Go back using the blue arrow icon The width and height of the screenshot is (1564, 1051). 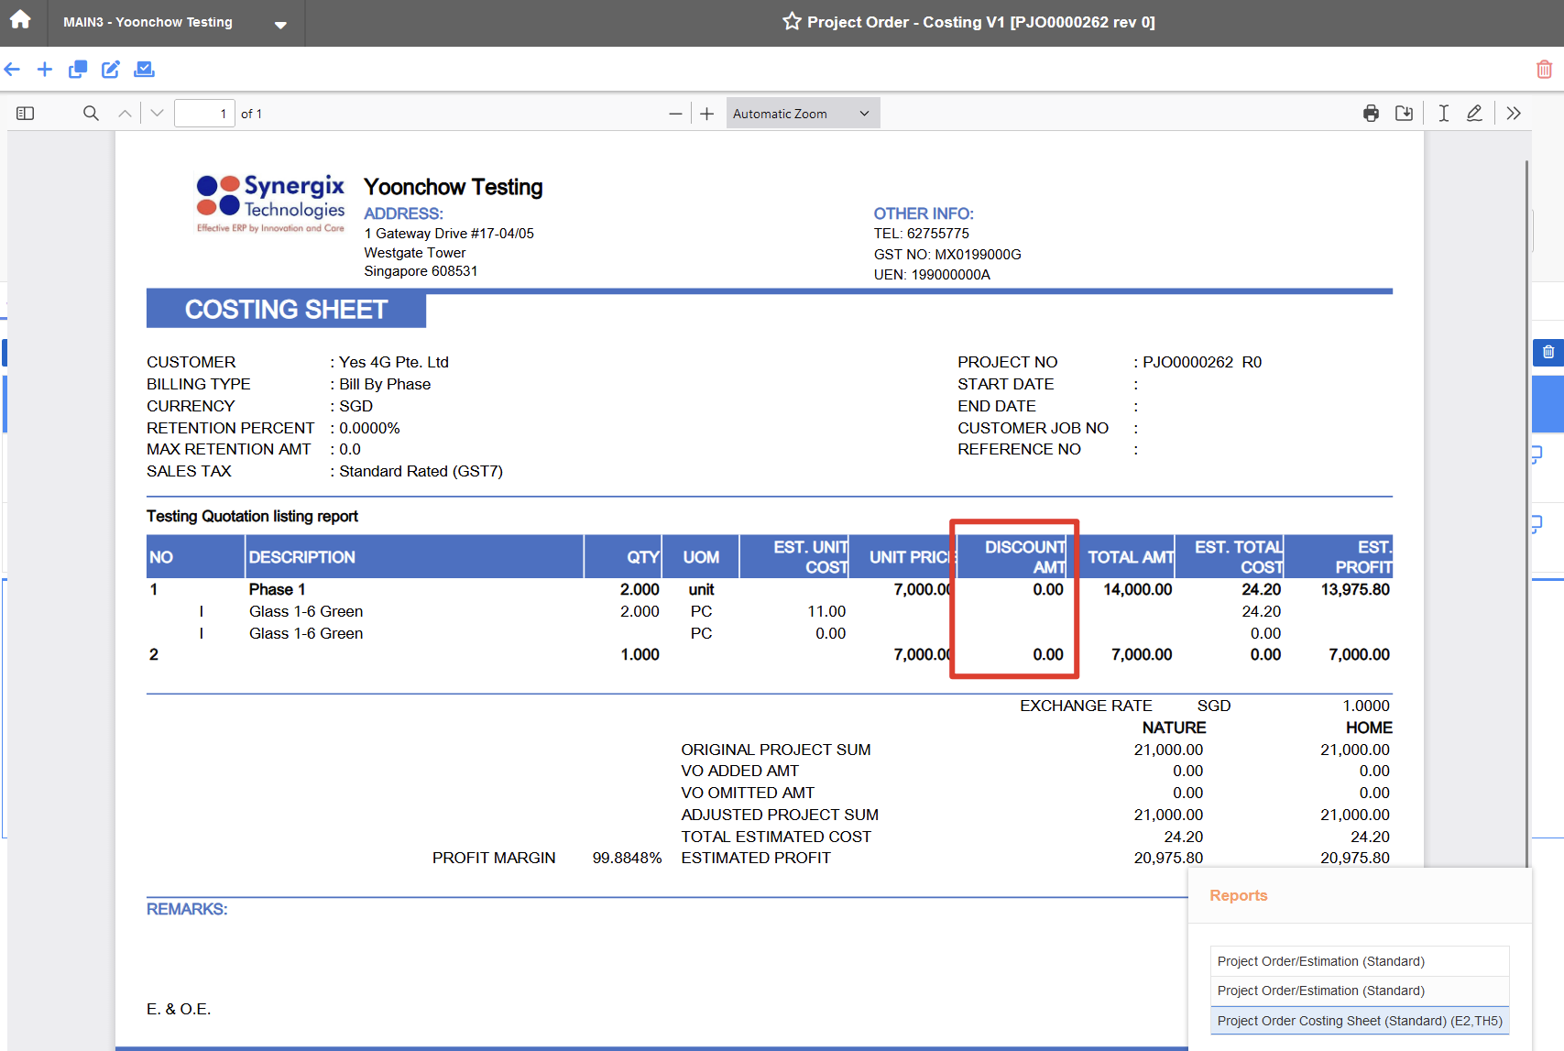pyautogui.click(x=12, y=70)
